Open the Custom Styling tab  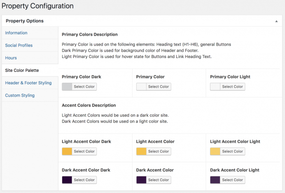[x=20, y=96]
